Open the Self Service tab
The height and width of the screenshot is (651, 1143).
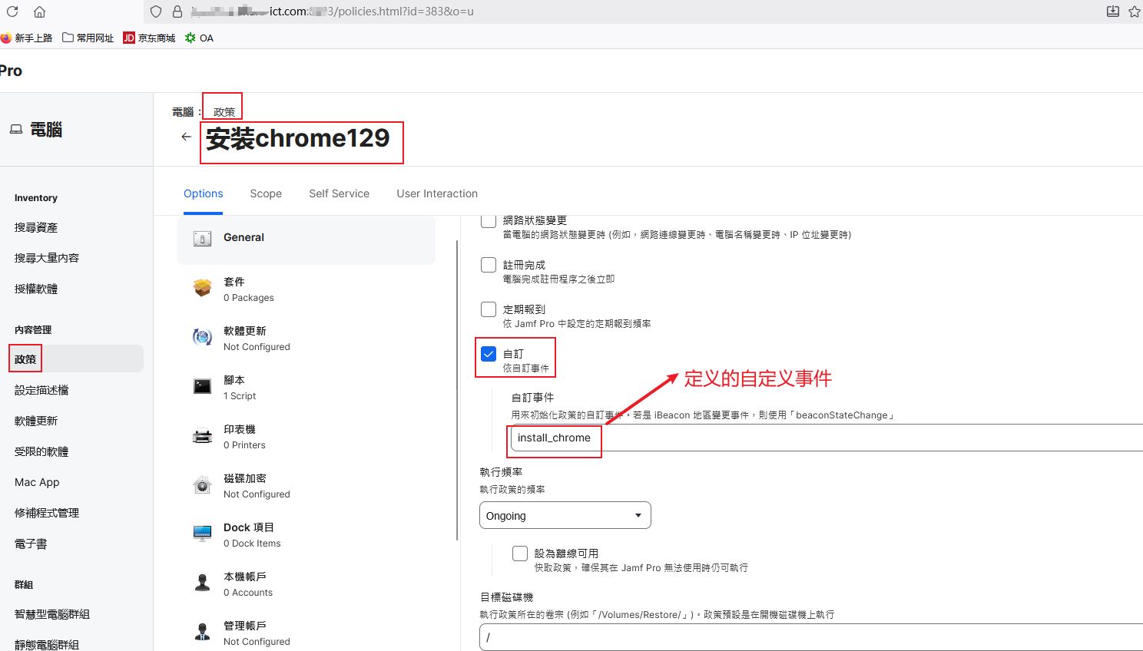tap(339, 193)
